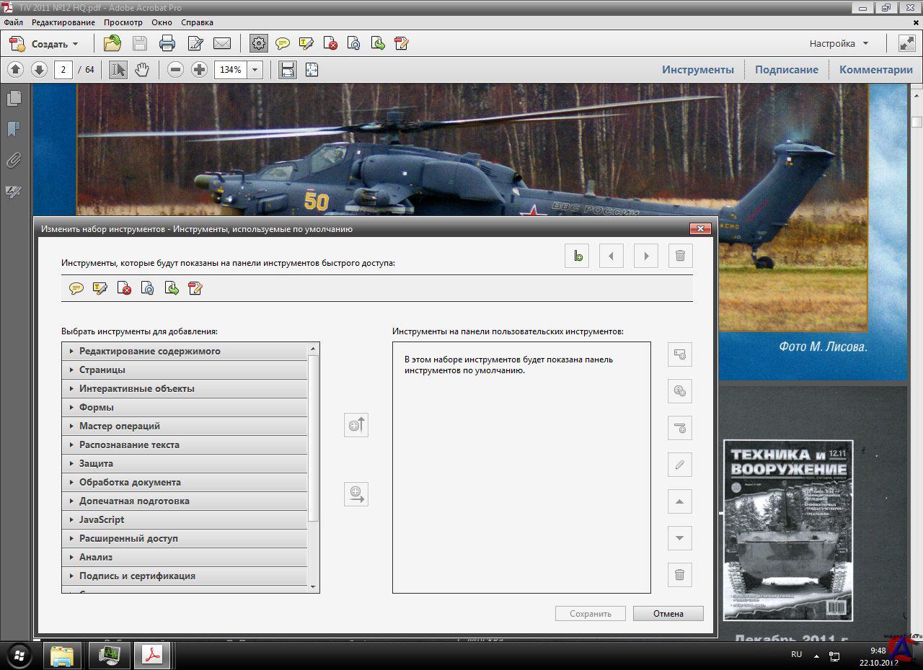Image resolution: width=923 pixels, height=670 pixels.
Task: Open the Bookmarks panel in left sidebar
Action: (13, 129)
